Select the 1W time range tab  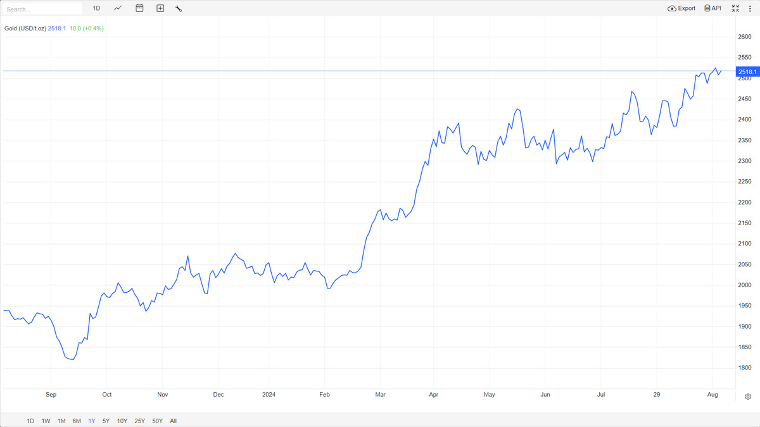pyautogui.click(x=46, y=421)
